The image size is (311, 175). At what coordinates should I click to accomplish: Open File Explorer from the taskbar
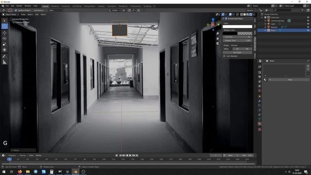[x=28, y=172]
